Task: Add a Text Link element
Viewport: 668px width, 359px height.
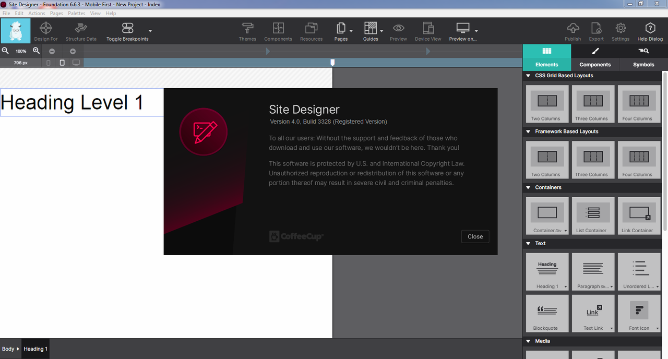Action: [x=593, y=314]
